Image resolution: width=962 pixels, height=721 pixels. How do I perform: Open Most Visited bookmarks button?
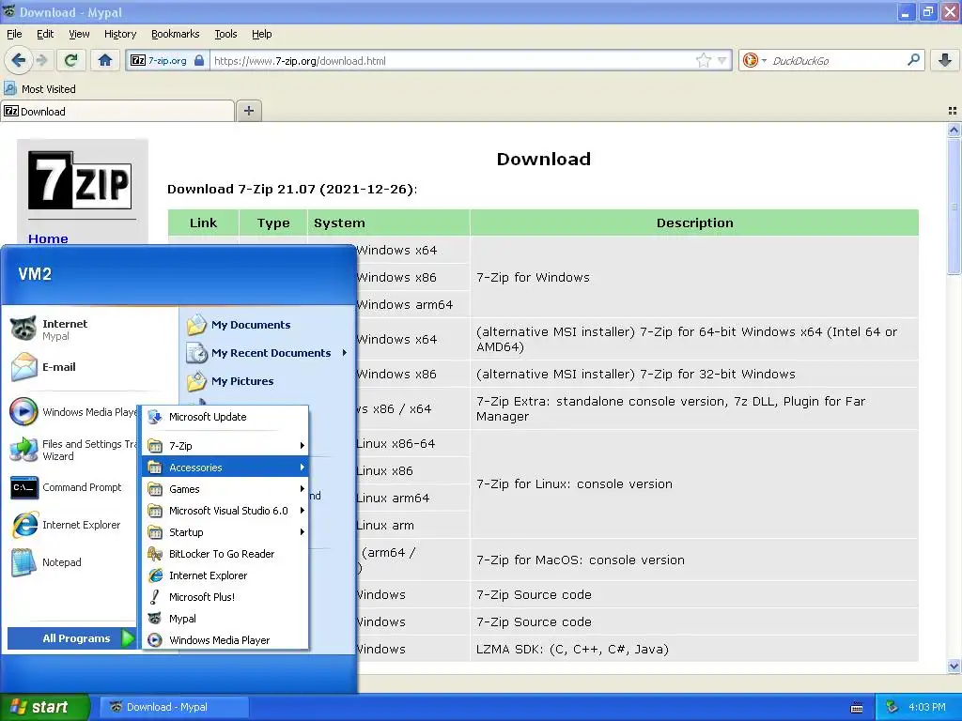[x=39, y=89]
